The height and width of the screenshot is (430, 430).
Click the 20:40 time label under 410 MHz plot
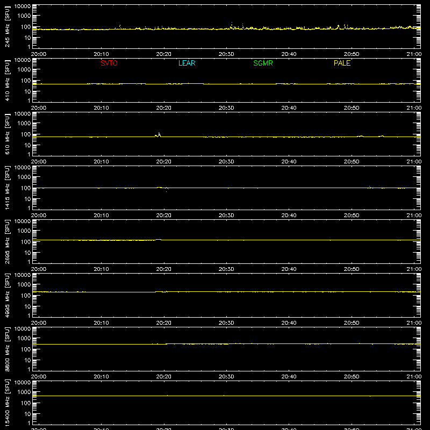(x=289, y=108)
